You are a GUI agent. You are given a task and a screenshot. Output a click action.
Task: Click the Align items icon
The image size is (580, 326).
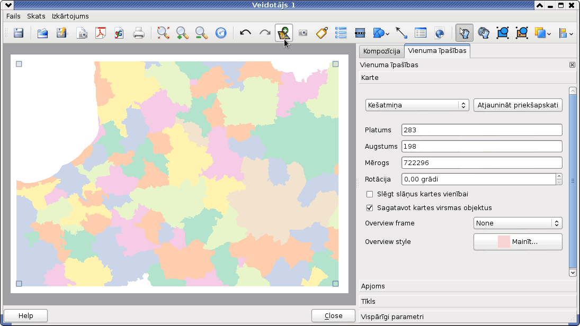tap(564, 33)
